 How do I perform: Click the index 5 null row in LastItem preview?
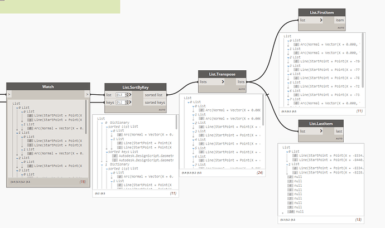point(295,190)
